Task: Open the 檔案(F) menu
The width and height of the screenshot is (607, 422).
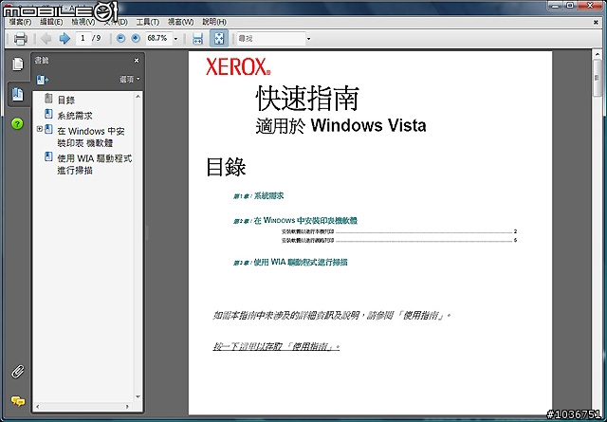Action: (x=20, y=23)
